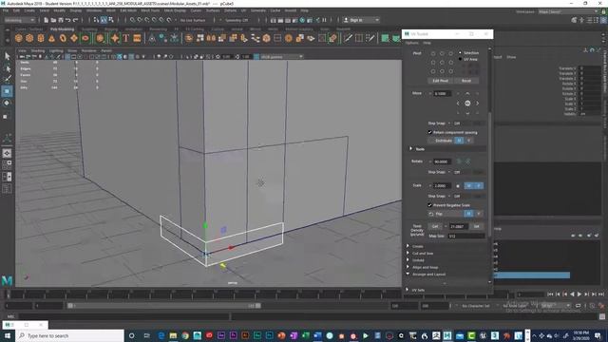Activate the Rotate tool in the Tool Box
Viewport: 608px width, 342px height.
click(7, 104)
